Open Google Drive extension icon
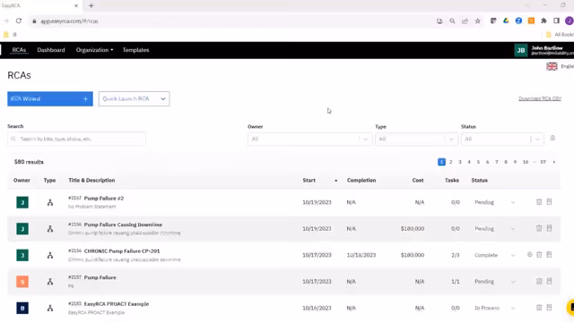The height and width of the screenshot is (322, 574). [506, 21]
